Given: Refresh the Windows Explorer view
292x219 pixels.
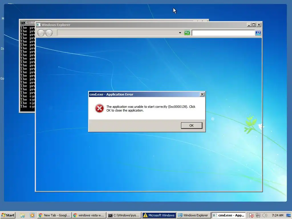Looking at the screenshot, I should pos(187,33).
